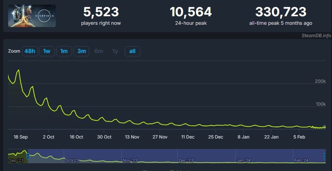Click the 18 Sep axis label

click(x=21, y=137)
